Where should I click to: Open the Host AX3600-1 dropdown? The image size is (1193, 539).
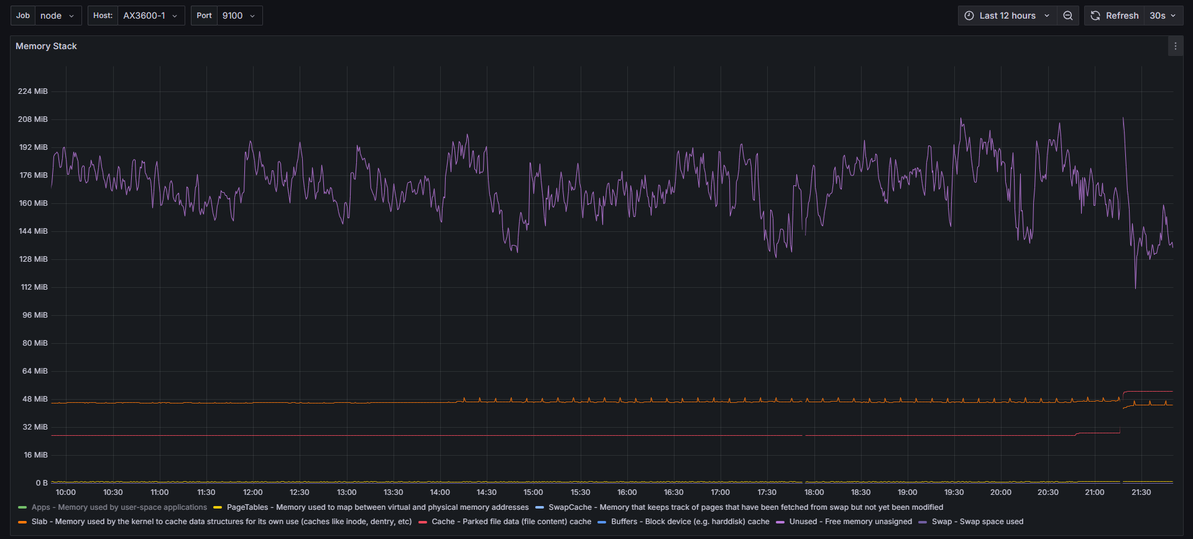[150, 16]
